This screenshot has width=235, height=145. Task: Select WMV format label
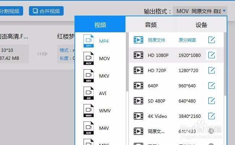[105, 111]
